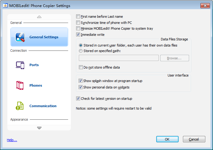Toggle Do not store offline data
The width and height of the screenshot is (213, 150).
click(x=81, y=67)
